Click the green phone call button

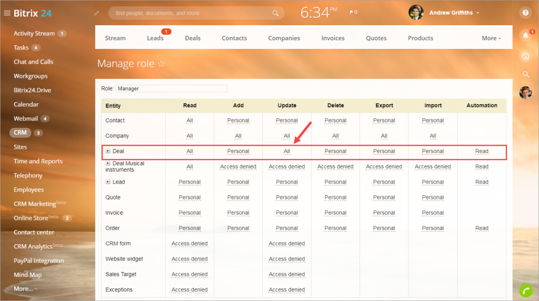coord(526,290)
